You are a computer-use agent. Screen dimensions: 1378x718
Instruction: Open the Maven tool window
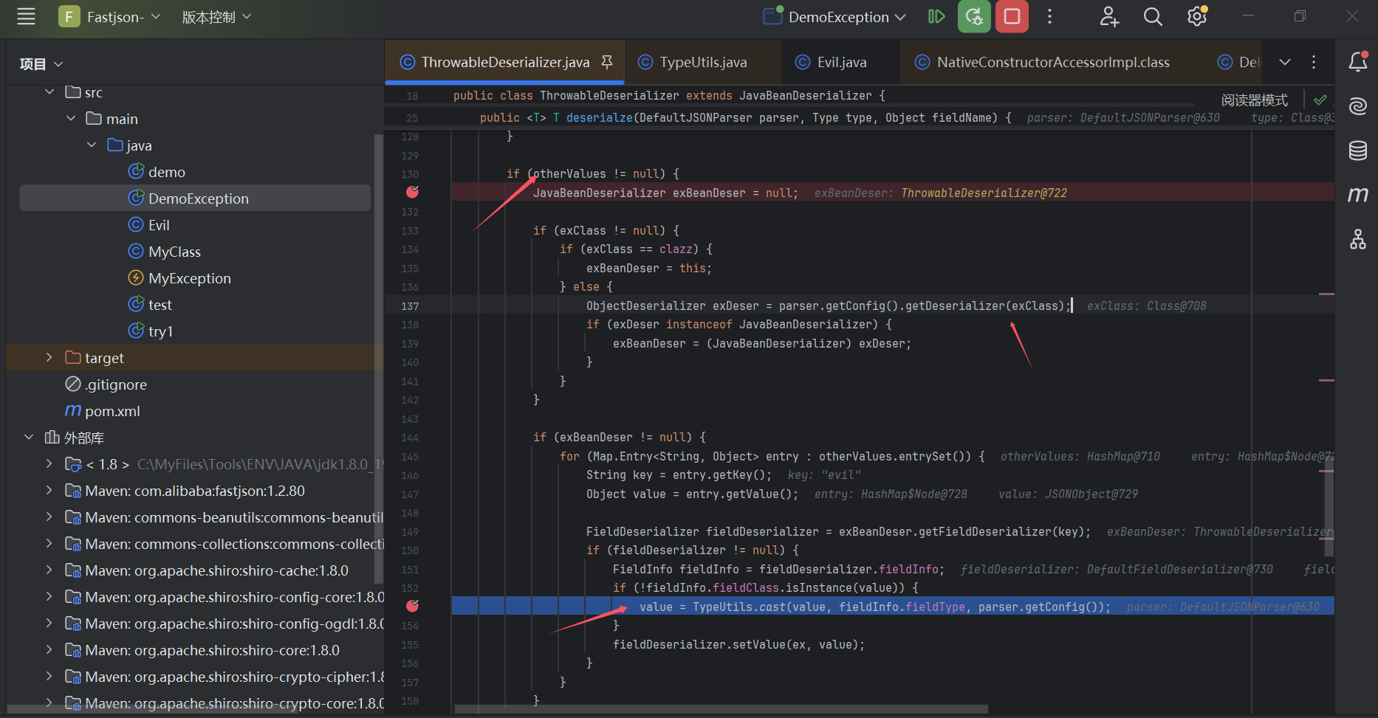pos(1358,195)
